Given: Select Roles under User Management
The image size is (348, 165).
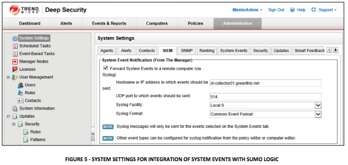Looking at the screenshot, I should click(30, 93).
